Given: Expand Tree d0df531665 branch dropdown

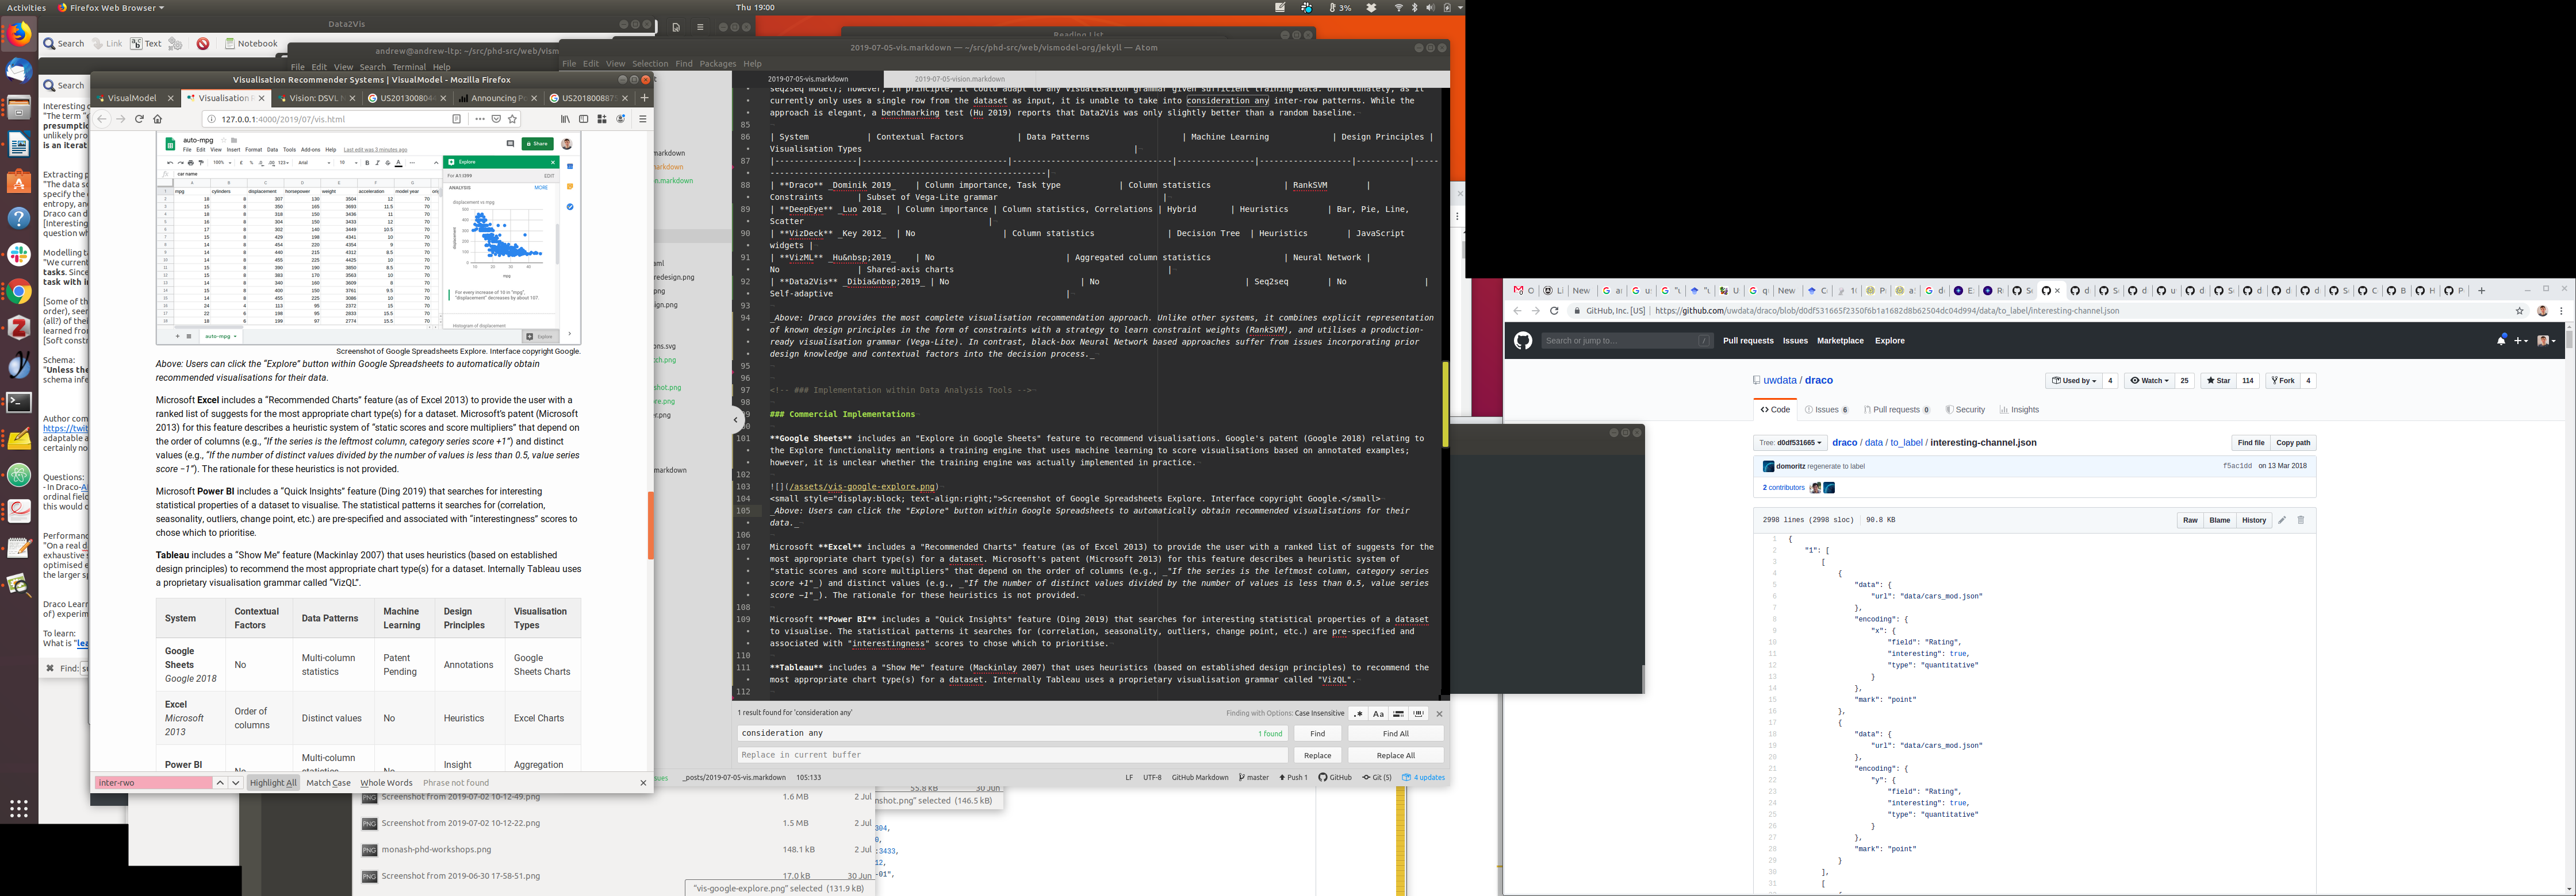Looking at the screenshot, I should click(x=1791, y=442).
